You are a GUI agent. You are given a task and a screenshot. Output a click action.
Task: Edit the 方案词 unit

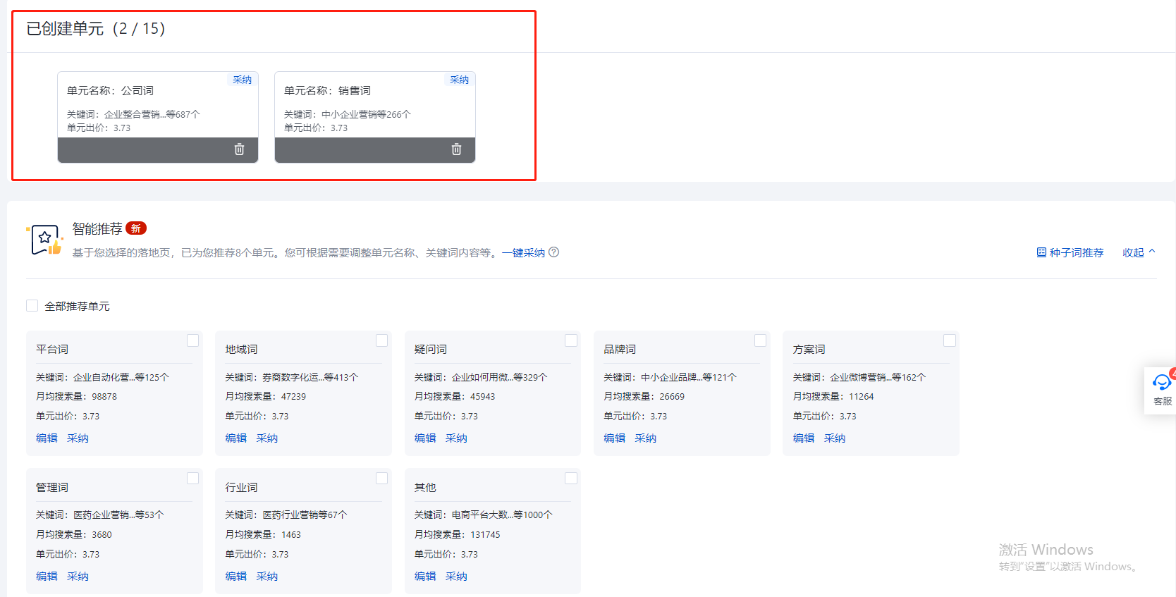tap(803, 438)
